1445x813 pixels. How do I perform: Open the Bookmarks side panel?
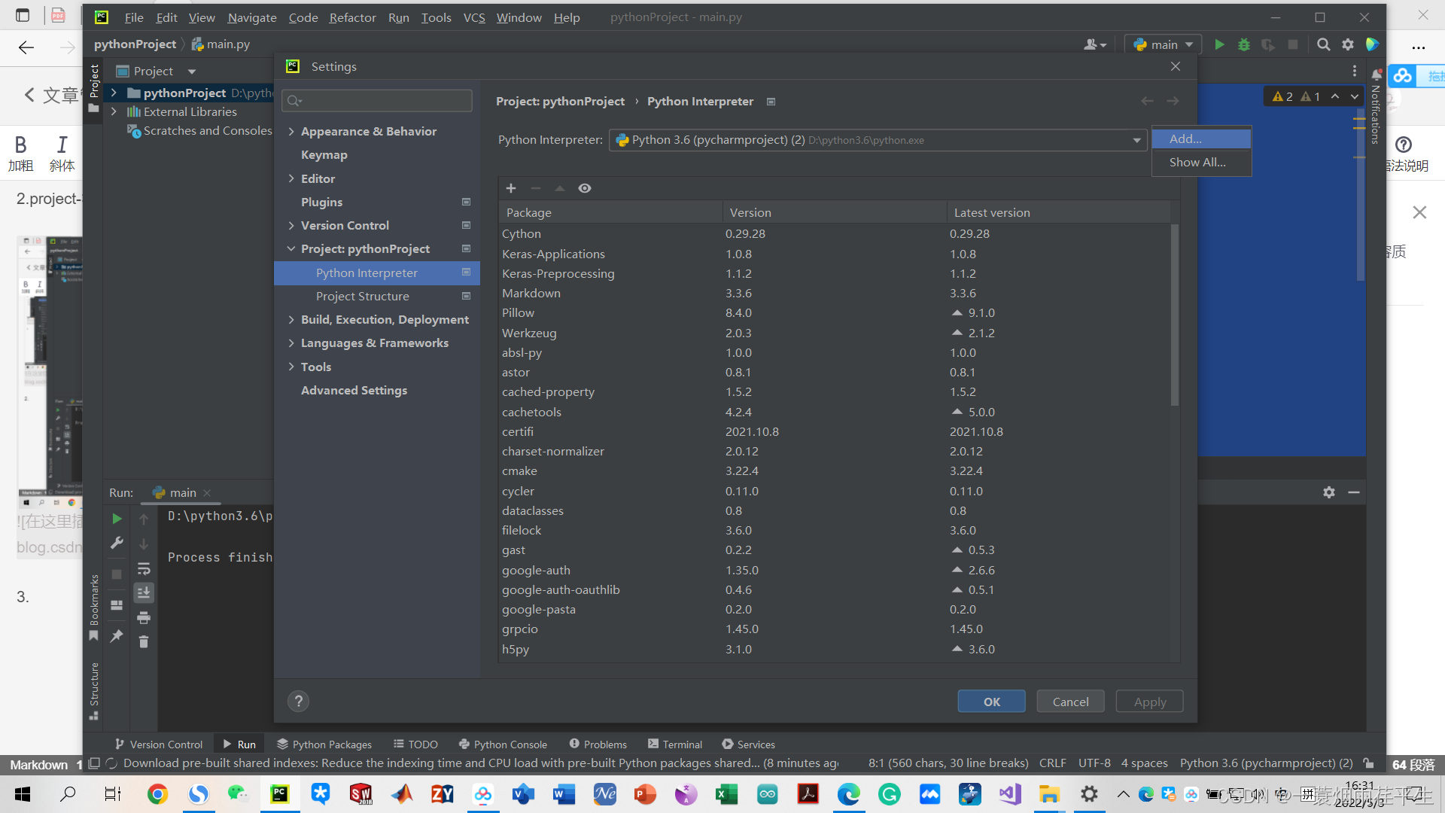[94, 608]
